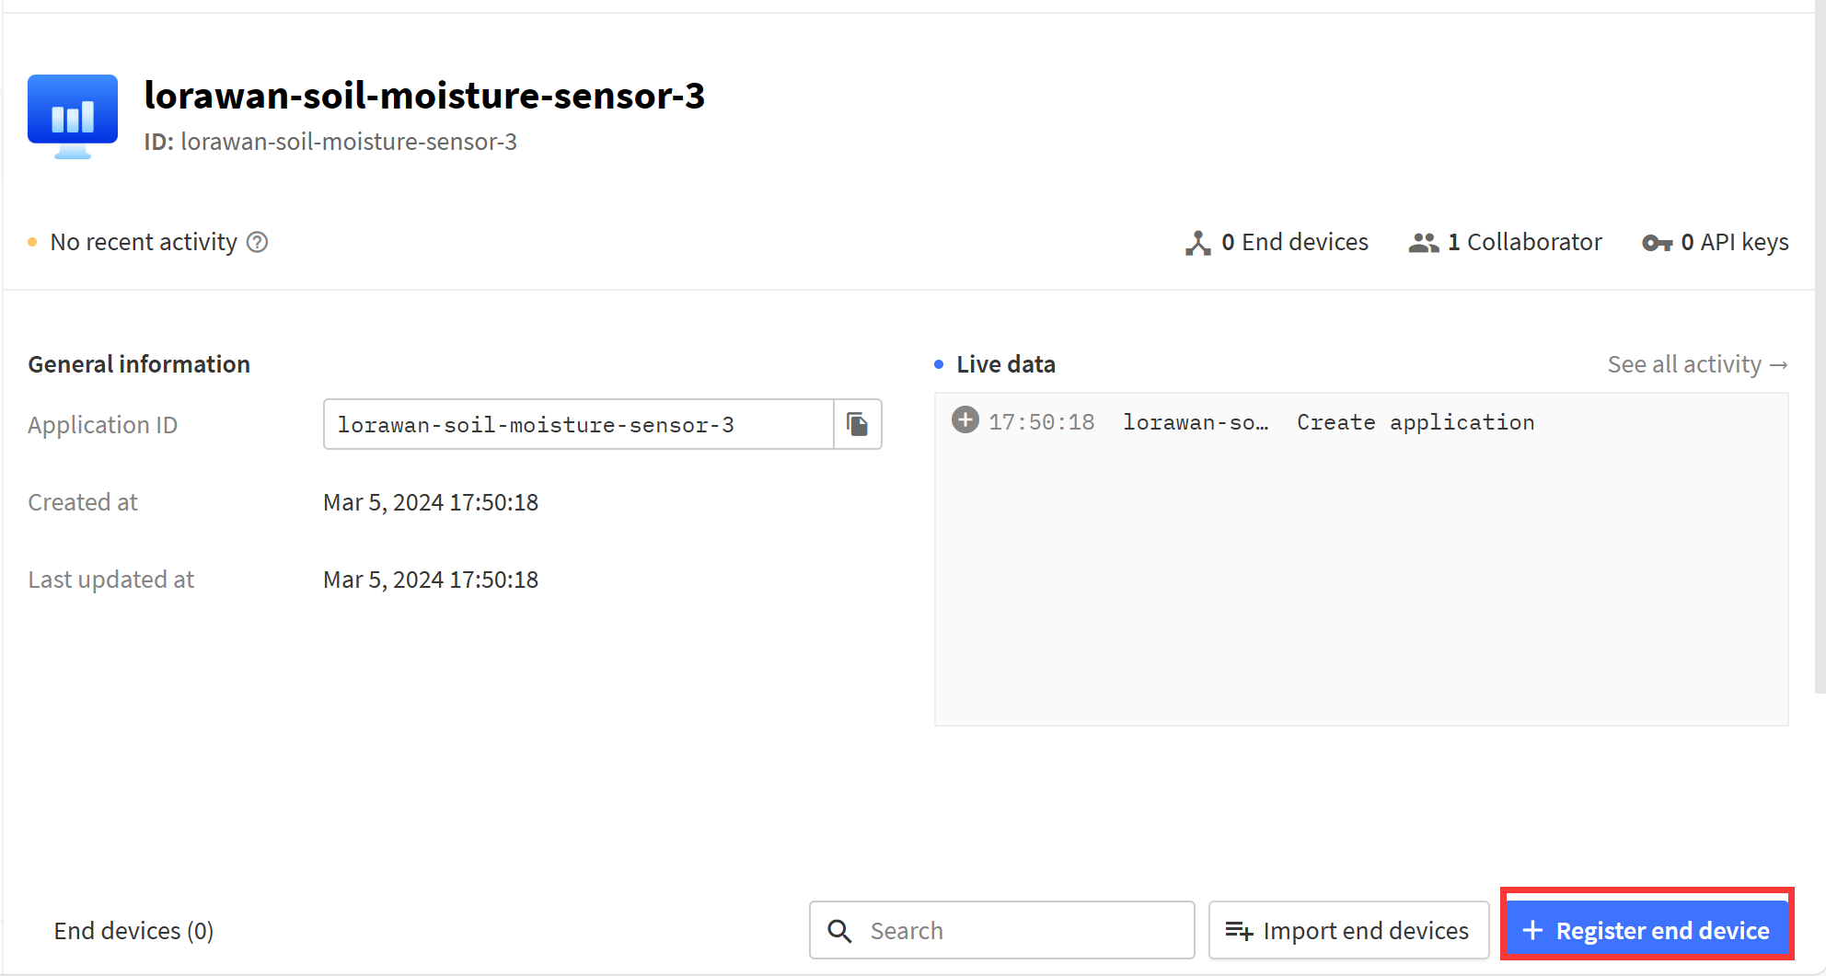Open the 1 Collaborator link

pos(1506,242)
